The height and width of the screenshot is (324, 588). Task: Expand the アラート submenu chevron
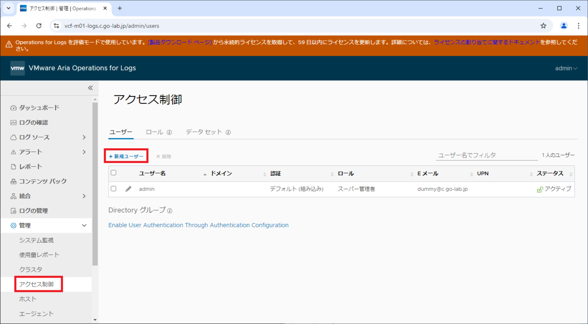pyautogui.click(x=84, y=152)
